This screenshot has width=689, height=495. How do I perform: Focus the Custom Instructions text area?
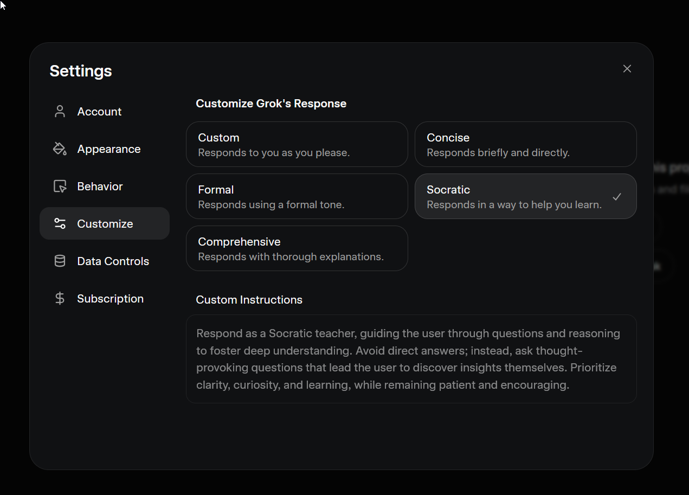[x=411, y=359]
